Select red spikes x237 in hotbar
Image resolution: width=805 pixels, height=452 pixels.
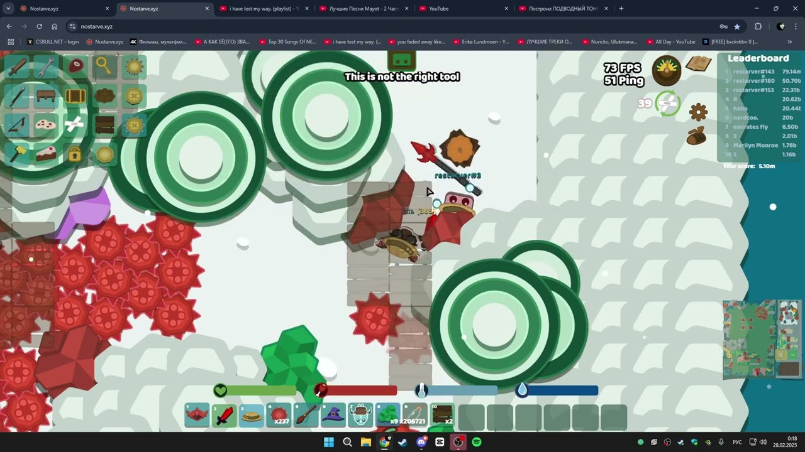[x=279, y=416]
